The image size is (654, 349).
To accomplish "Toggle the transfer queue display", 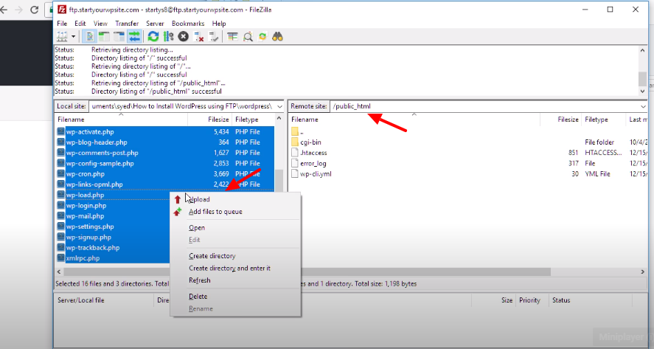I will point(134,37).
